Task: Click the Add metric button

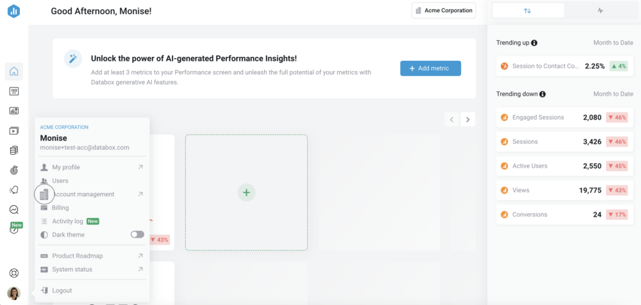Action: click(x=431, y=68)
